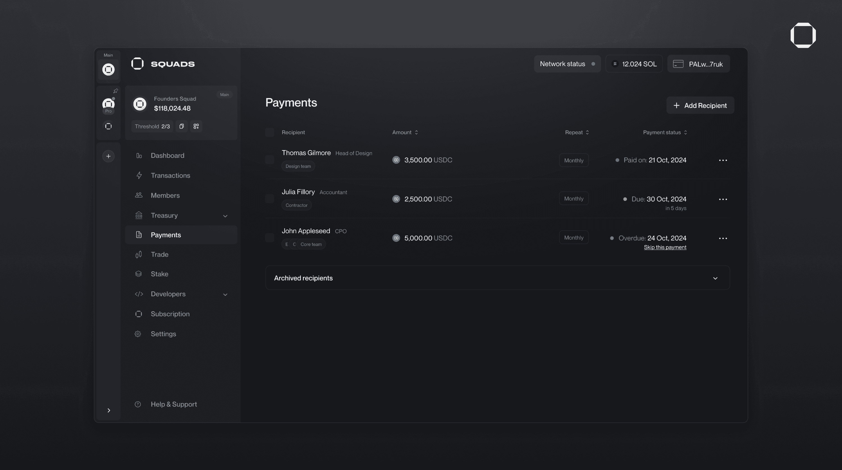Click the Developers code icon

point(139,294)
